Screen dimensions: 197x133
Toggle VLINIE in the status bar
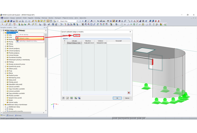coord(139,118)
